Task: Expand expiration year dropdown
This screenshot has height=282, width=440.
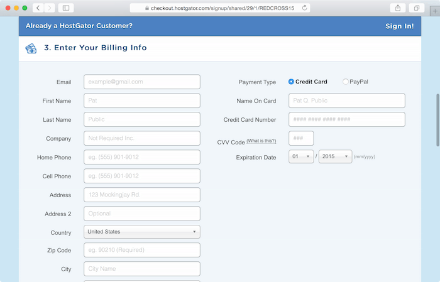Action: pyautogui.click(x=335, y=156)
